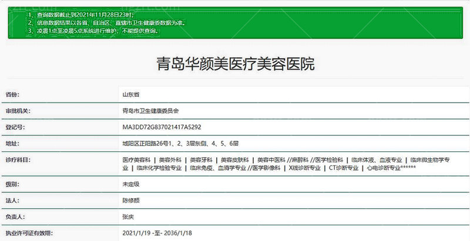Screen dimensions: 470x241
Task: Click the 审批机关 row label
Action: point(18,111)
